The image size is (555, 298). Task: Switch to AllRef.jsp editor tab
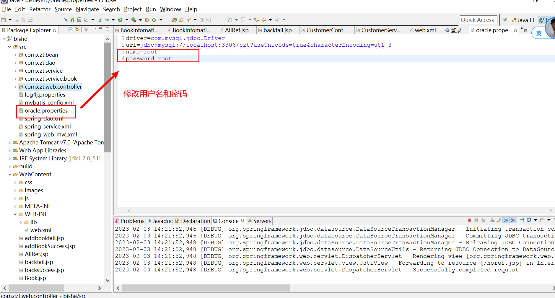coord(237,30)
